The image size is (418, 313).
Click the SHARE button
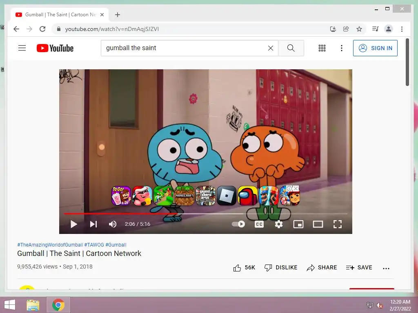(322, 267)
